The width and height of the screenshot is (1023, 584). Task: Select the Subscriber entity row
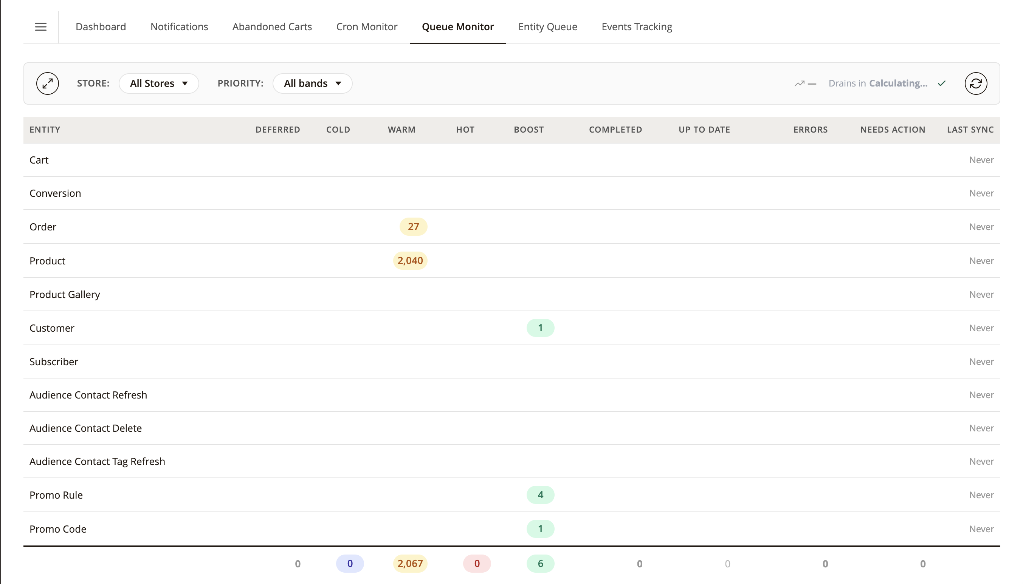(511, 362)
